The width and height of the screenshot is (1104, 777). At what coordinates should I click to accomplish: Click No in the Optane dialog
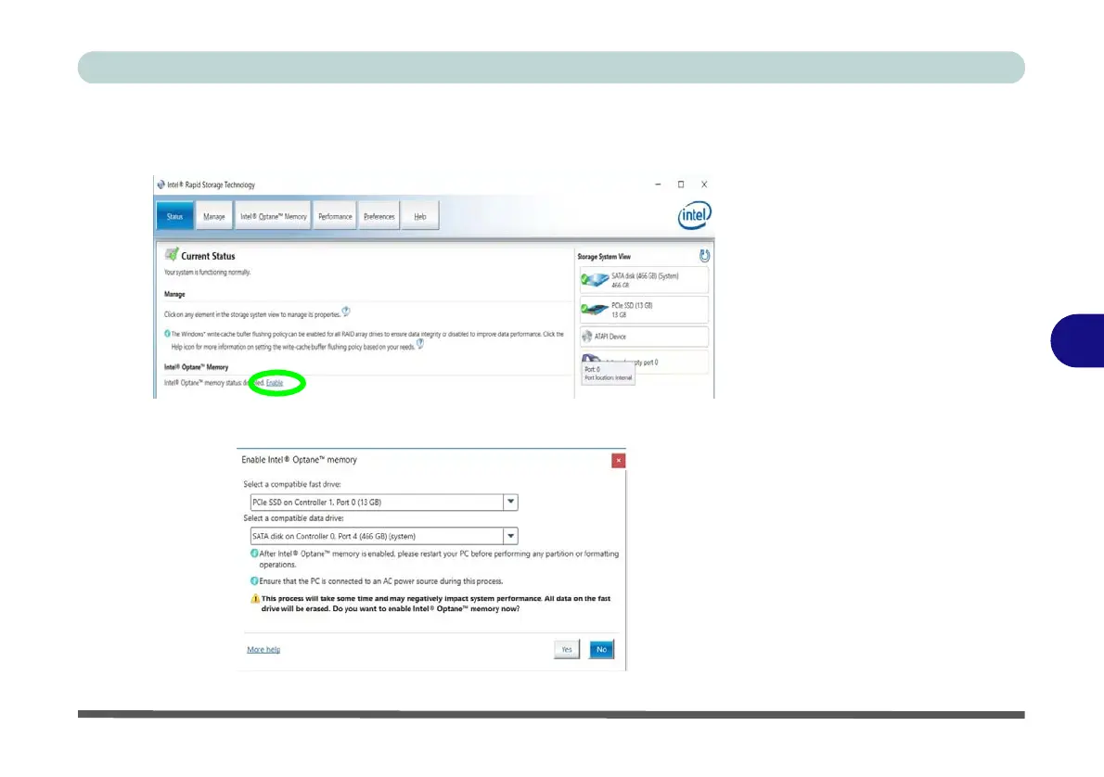tap(601, 649)
